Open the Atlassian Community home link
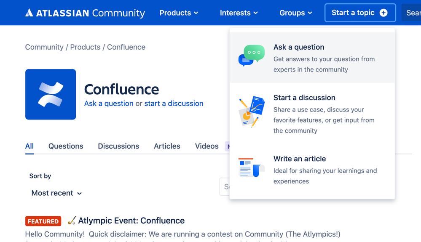Screen dimensions: 421x242 click(x=85, y=13)
